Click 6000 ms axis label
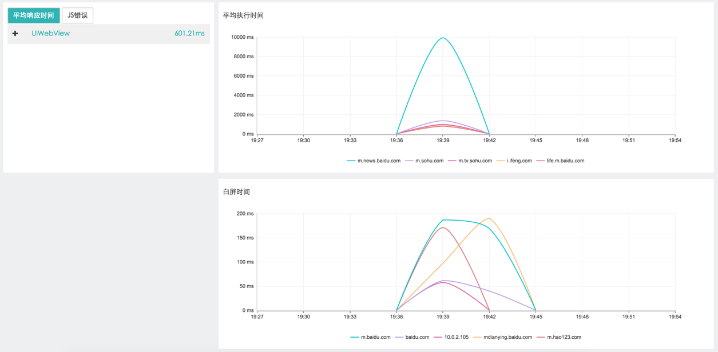Viewport: 718px width, 352px height. pos(244,76)
